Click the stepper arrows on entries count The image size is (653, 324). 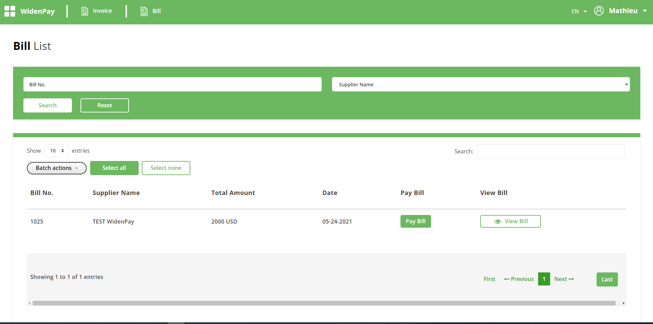click(x=62, y=151)
